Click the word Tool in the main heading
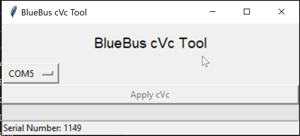The image size is (300, 136). click(x=193, y=43)
